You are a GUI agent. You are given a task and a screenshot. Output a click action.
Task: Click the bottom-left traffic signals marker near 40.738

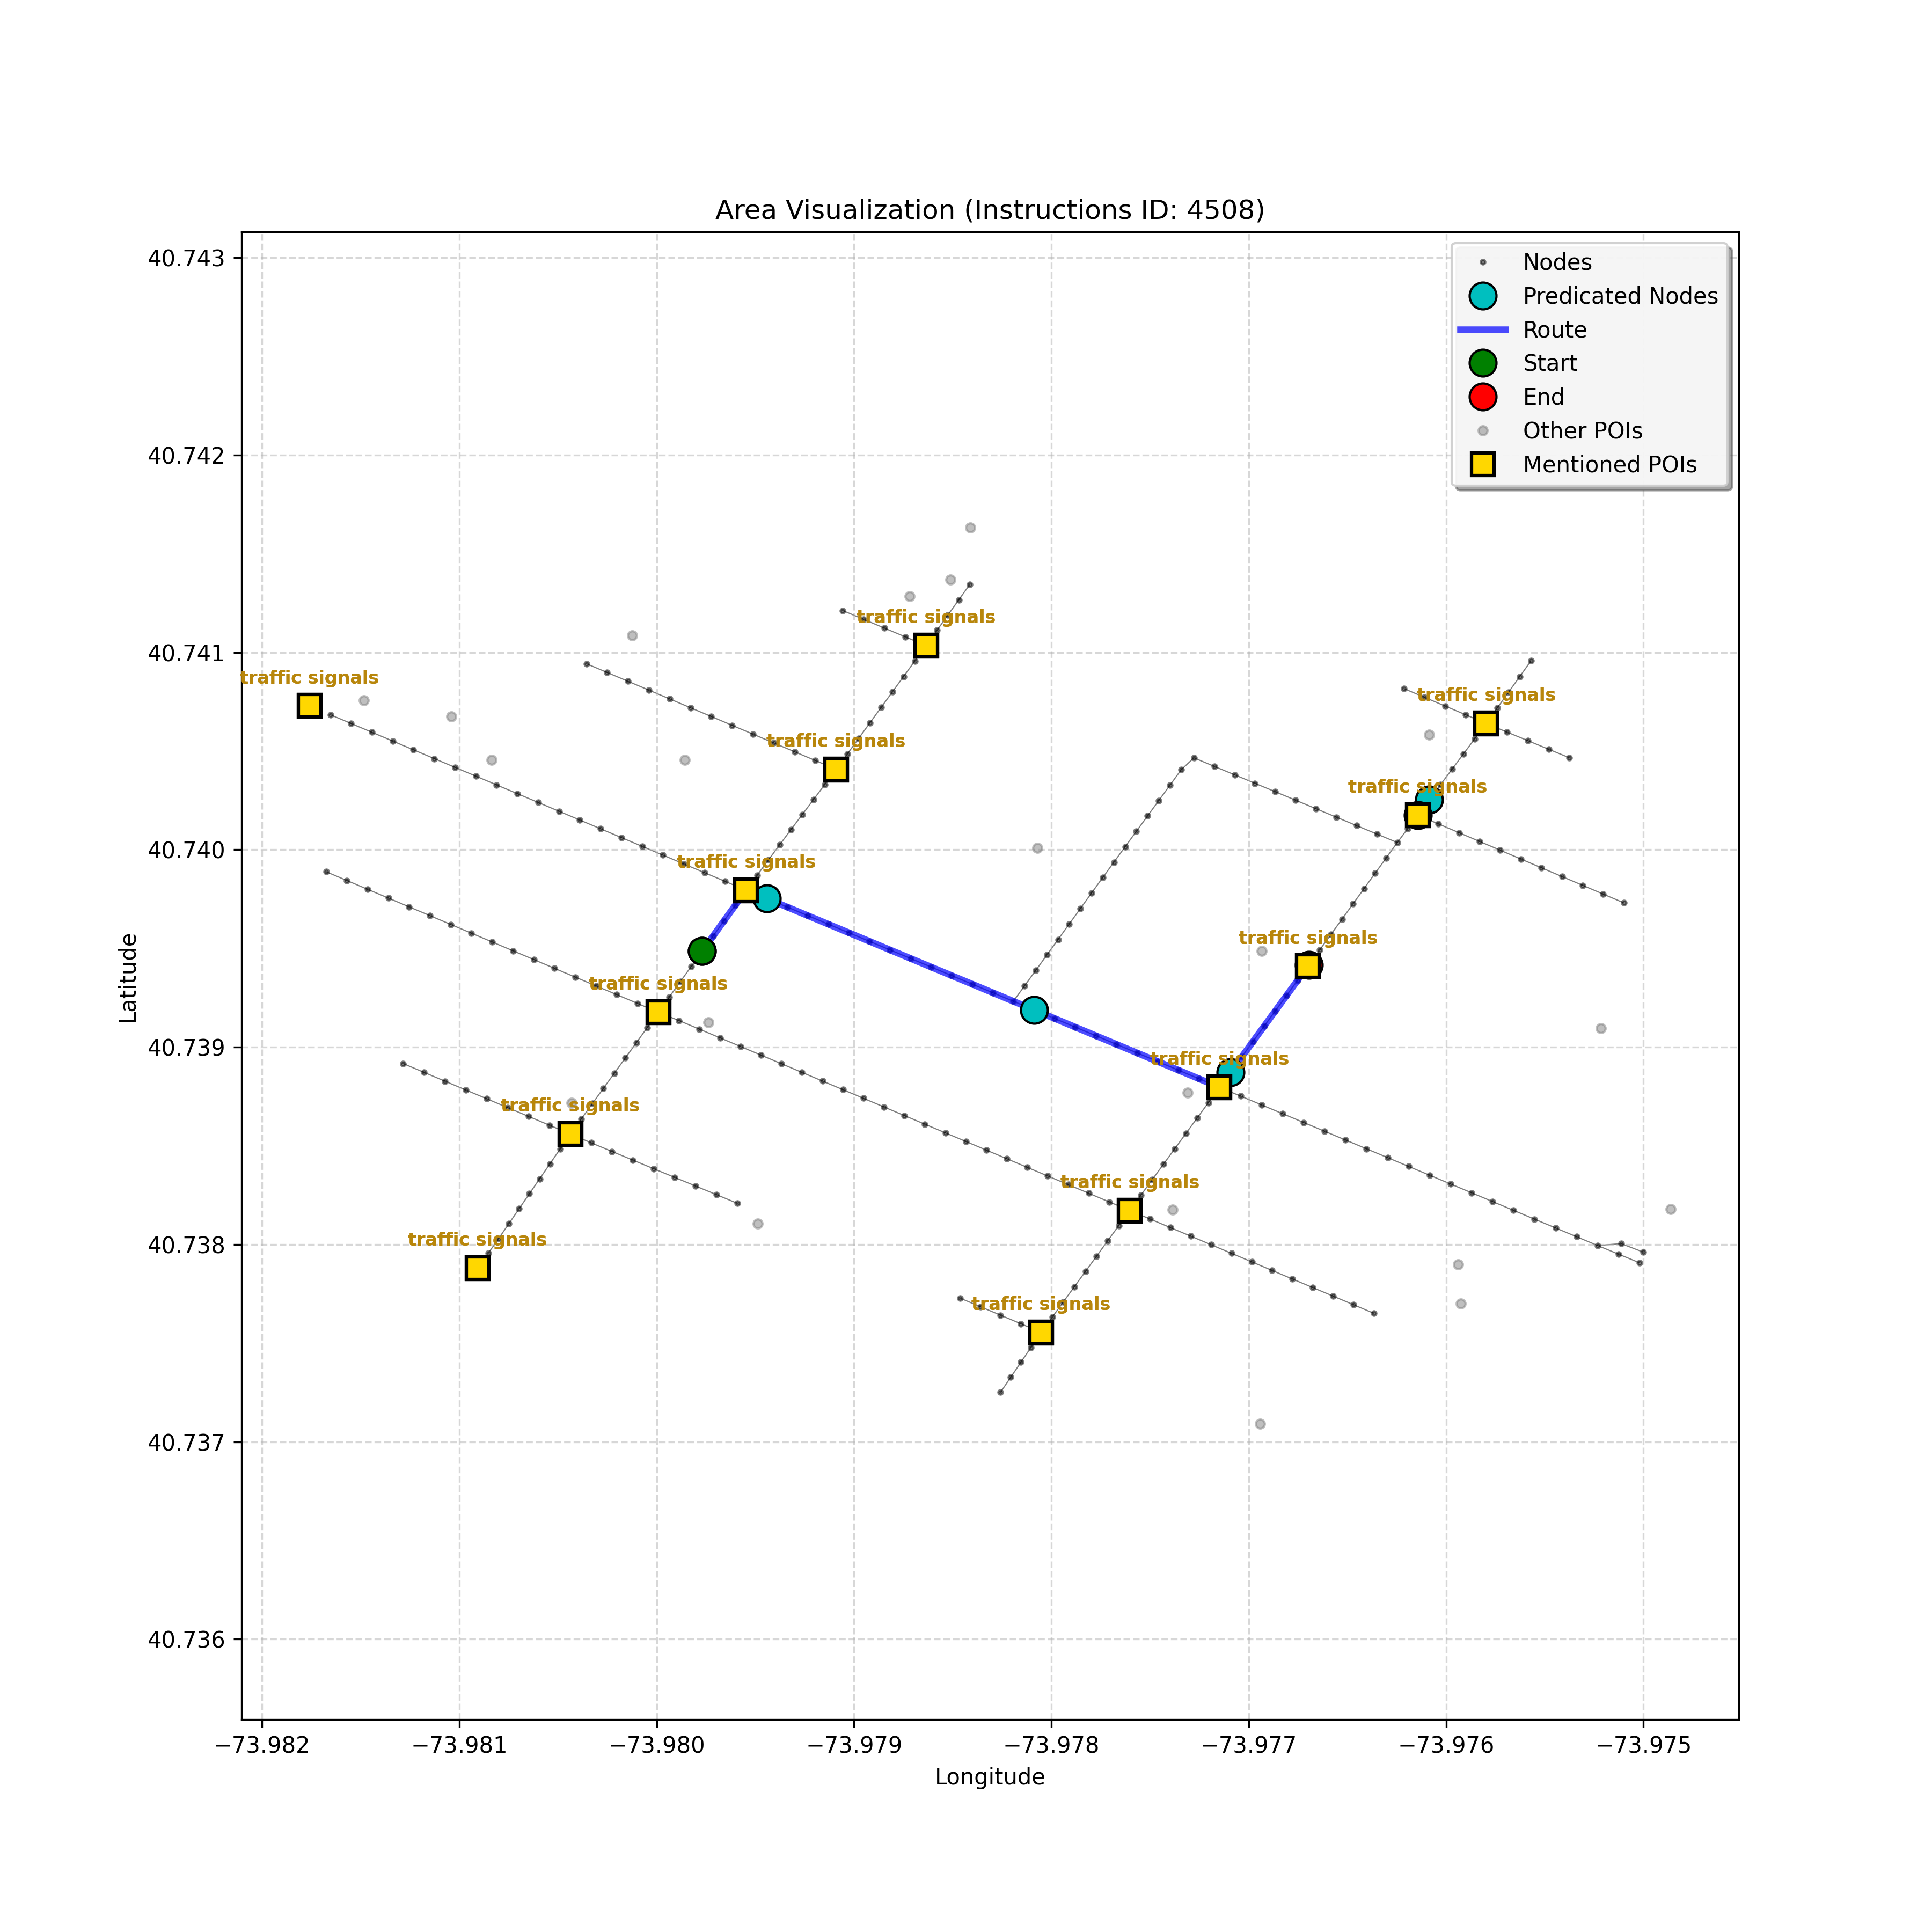[477, 1268]
